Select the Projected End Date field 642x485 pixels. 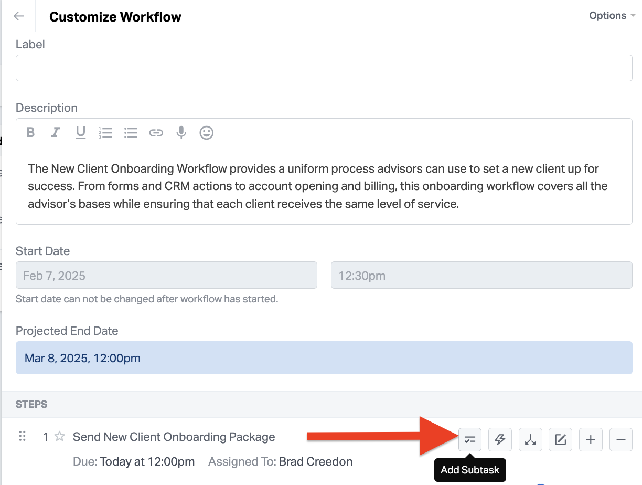tap(324, 358)
